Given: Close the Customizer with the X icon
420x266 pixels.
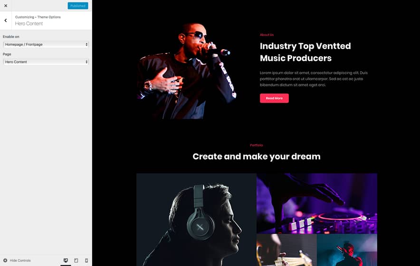Looking at the screenshot, I should point(6,6).
